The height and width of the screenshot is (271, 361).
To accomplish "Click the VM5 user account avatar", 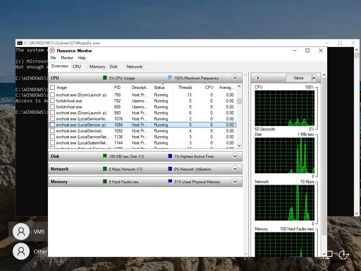I will pos(21,231).
